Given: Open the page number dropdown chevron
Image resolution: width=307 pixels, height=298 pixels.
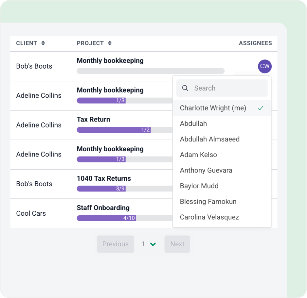Looking at the screenshot, I should [x=153, y=244].
